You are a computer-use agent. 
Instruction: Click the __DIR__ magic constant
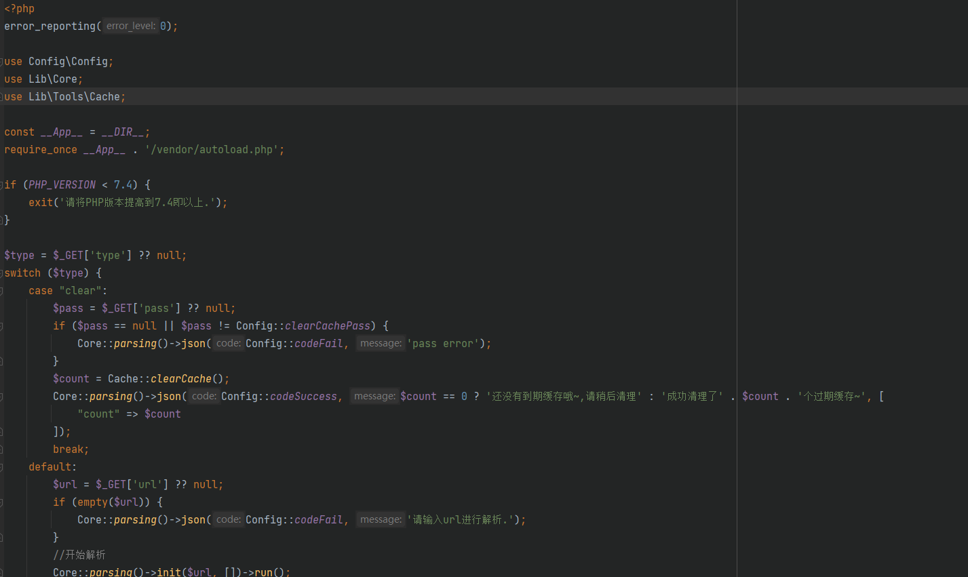click(x=123, y=132)
